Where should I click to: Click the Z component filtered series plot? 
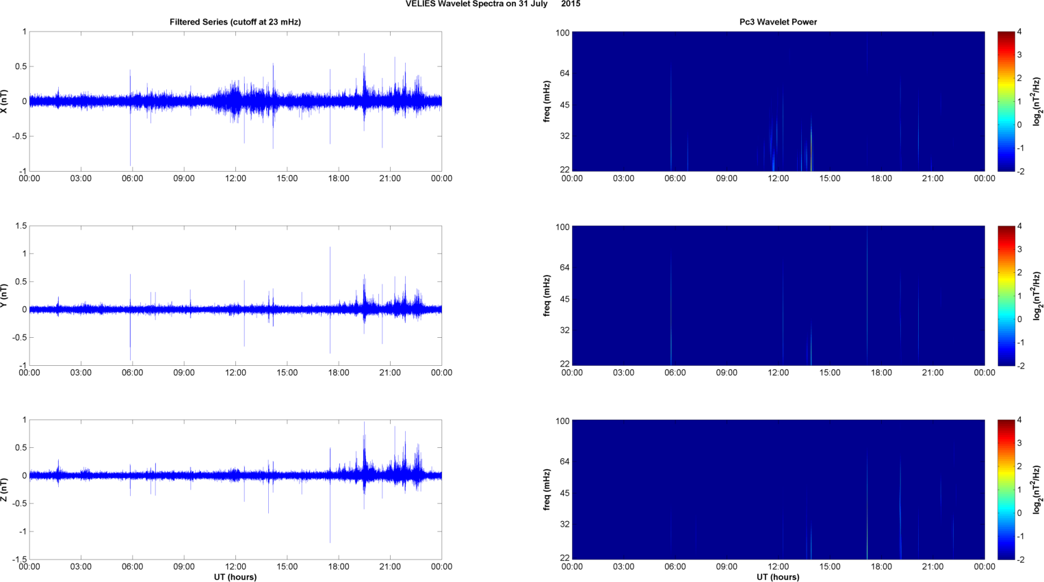(235, 490)
